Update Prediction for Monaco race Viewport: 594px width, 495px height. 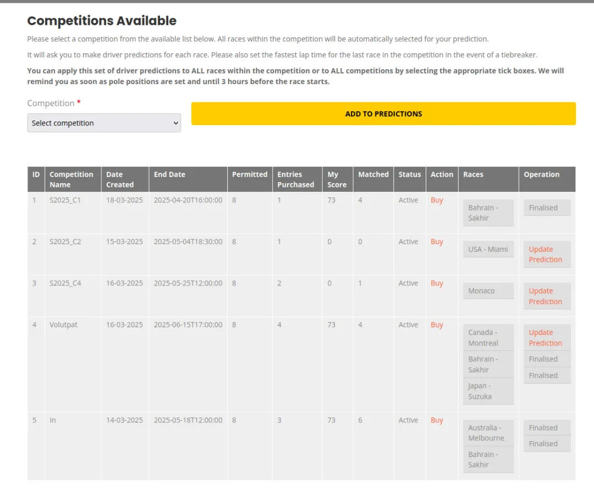(545, 296)
